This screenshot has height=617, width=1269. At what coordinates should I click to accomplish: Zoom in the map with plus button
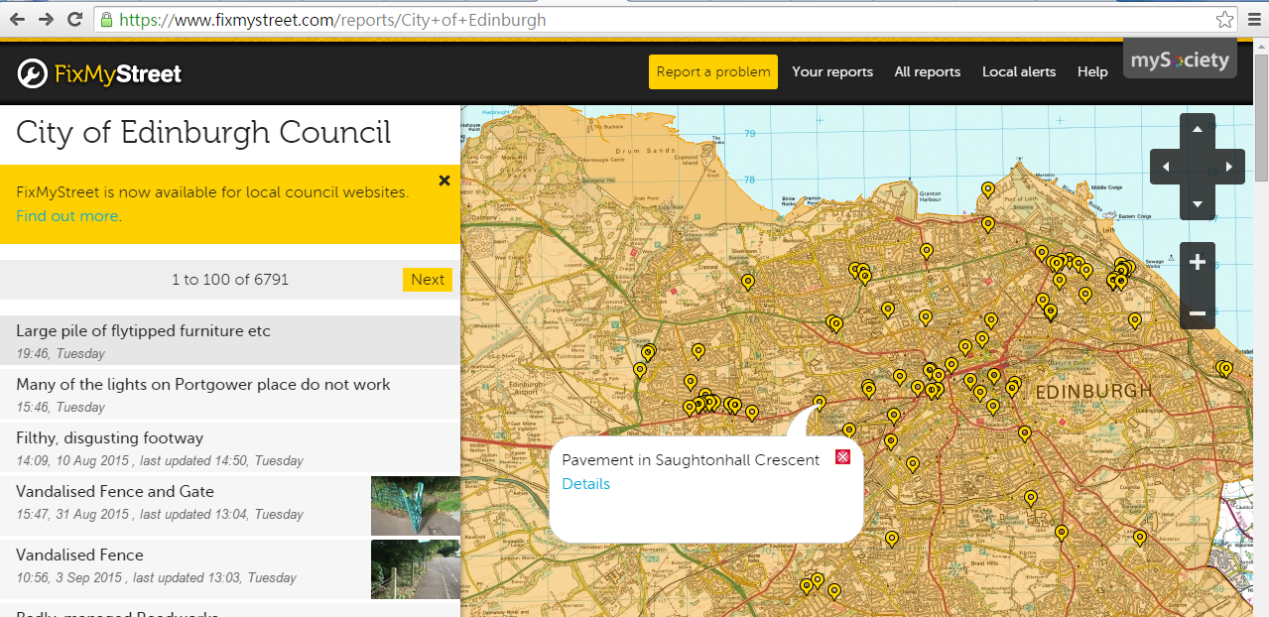(x=1197, y=263)
